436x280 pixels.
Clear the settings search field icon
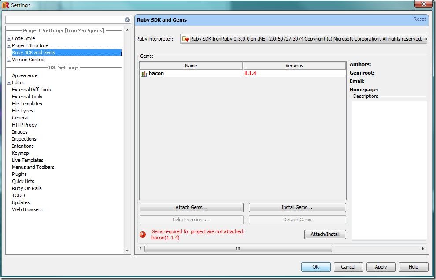[x=127, y=20]
